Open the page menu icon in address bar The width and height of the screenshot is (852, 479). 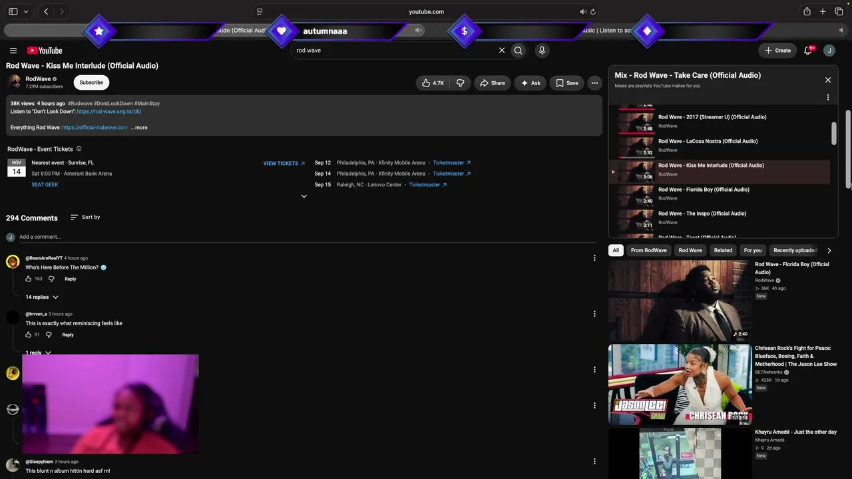260,11
